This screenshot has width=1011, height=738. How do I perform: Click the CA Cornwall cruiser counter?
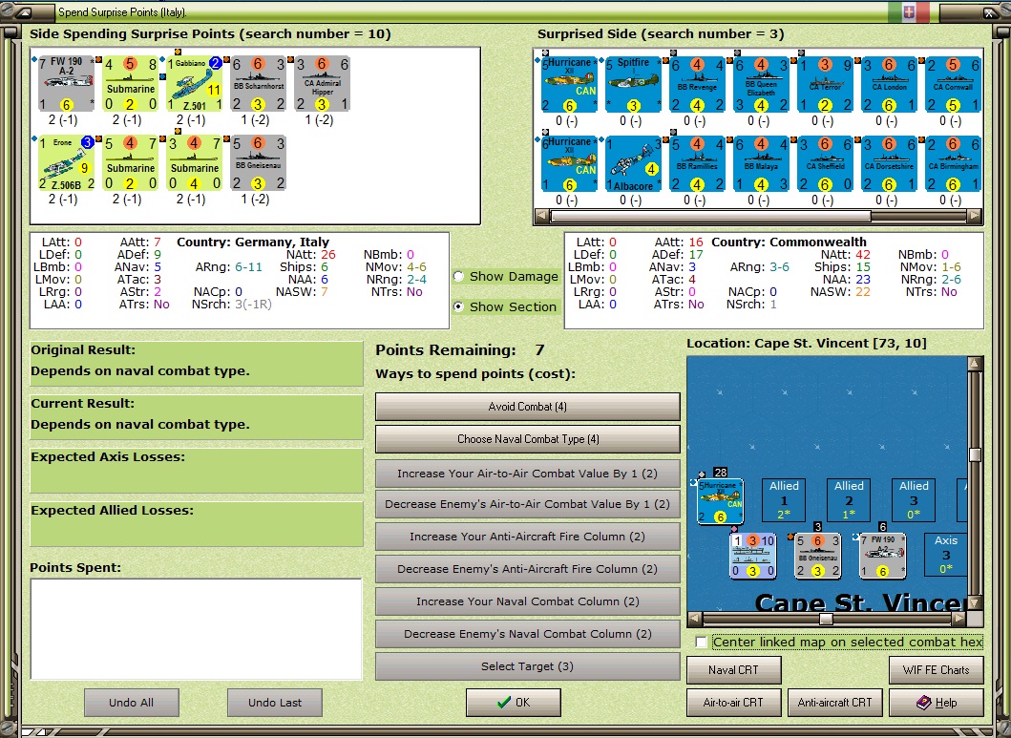(x=953, y=84)
